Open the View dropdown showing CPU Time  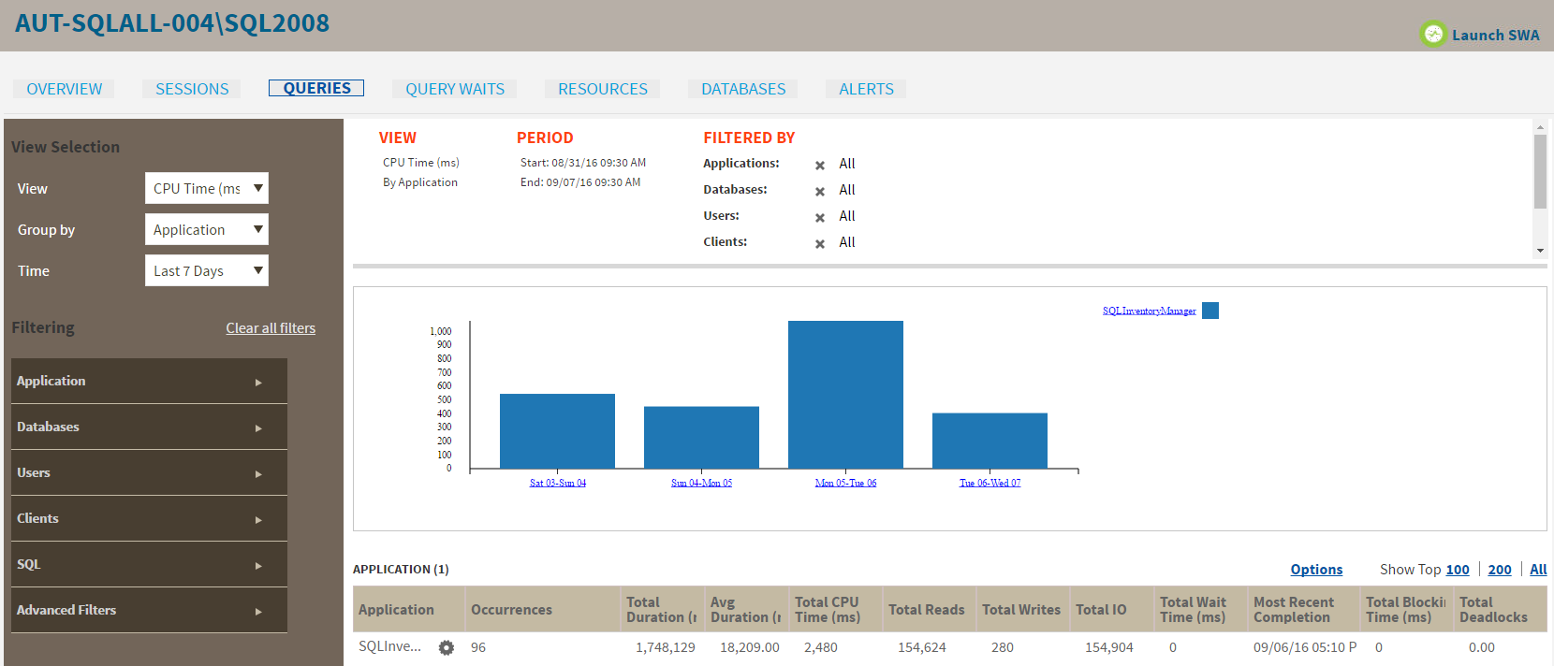pyautogui.click(x=206, y=188)
